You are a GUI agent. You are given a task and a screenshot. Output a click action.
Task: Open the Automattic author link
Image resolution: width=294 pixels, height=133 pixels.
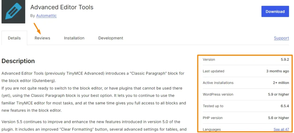click(x=46, y=16)
